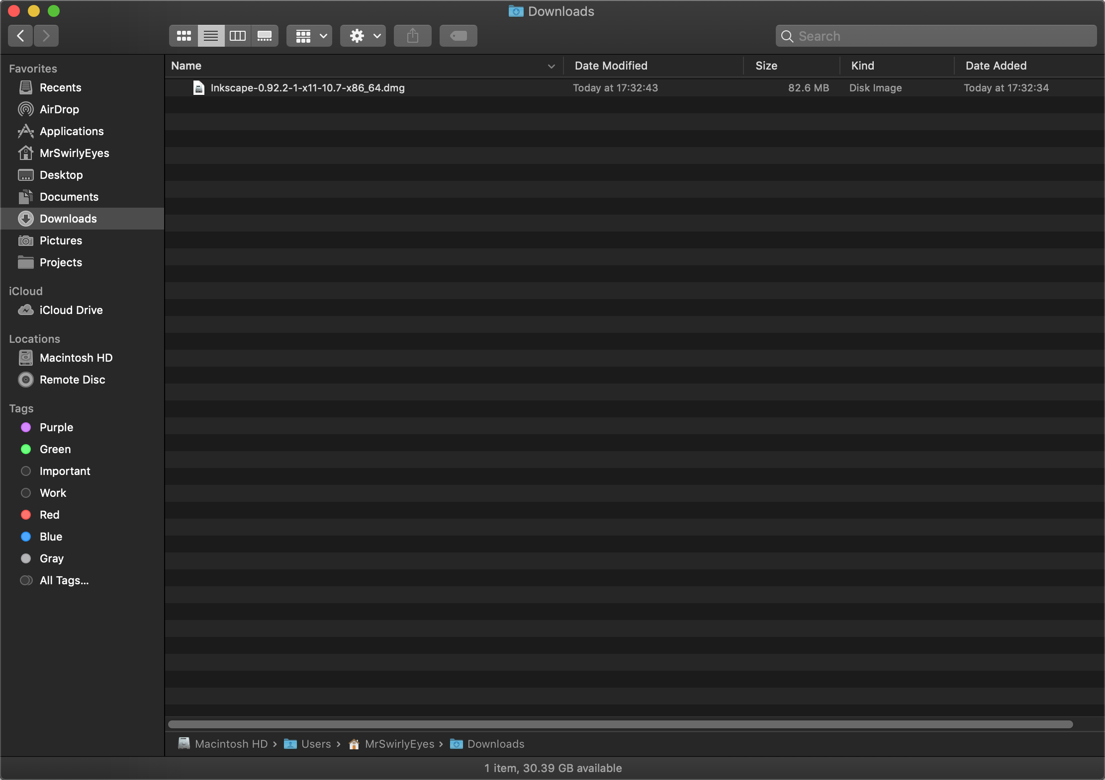The image size is (1105, 780).
Task: Open the group-by arrangement dropdown
Action: pyautogui.click(x=309, y=36)
